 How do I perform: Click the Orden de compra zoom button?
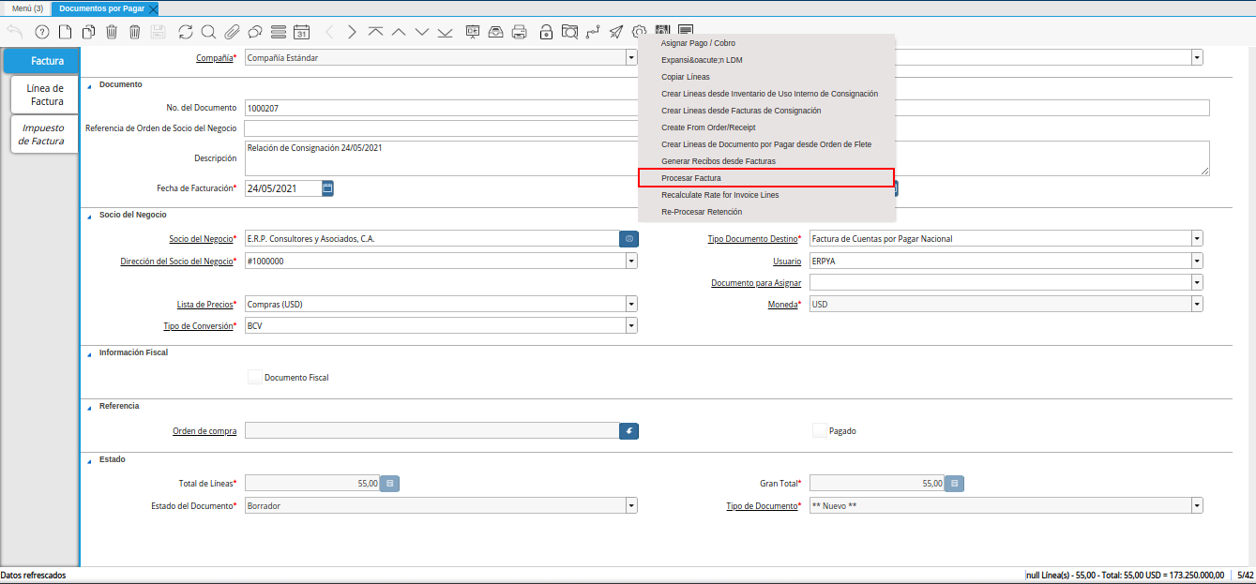[628, 430]
